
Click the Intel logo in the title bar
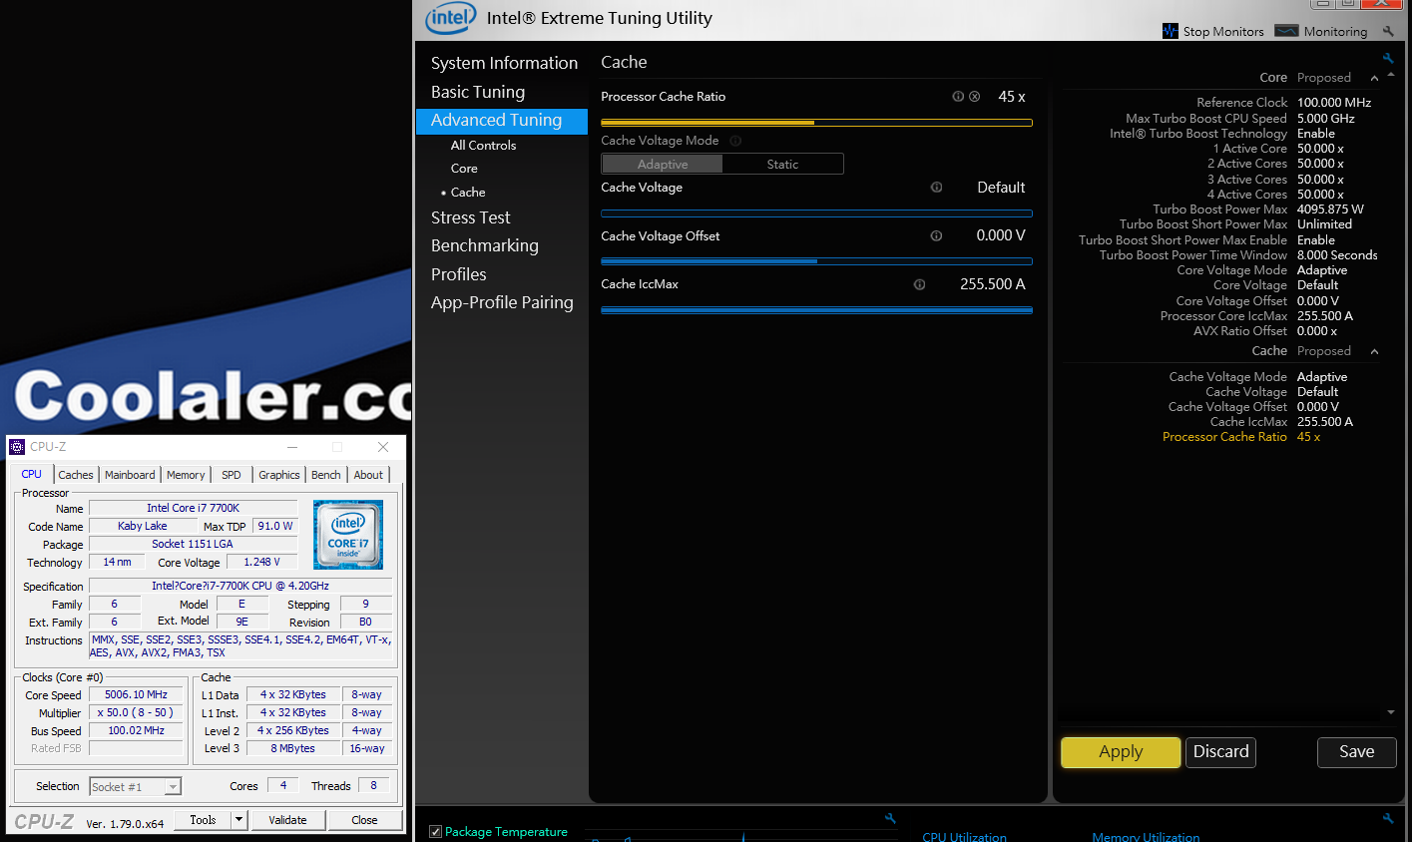[x=450, y=18]
